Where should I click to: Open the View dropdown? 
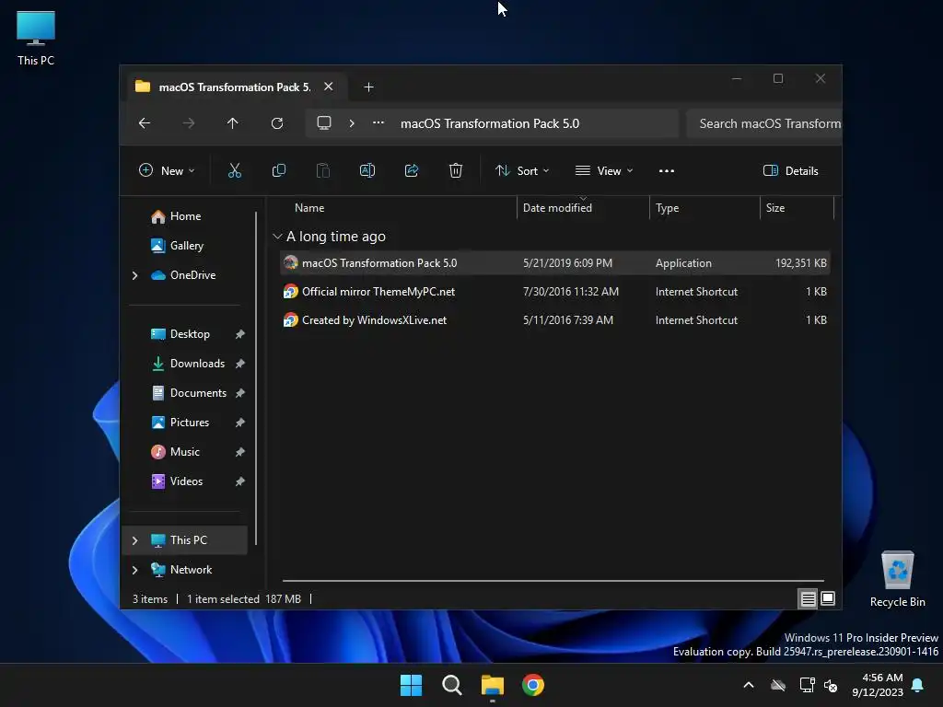[x=604, y=170]
